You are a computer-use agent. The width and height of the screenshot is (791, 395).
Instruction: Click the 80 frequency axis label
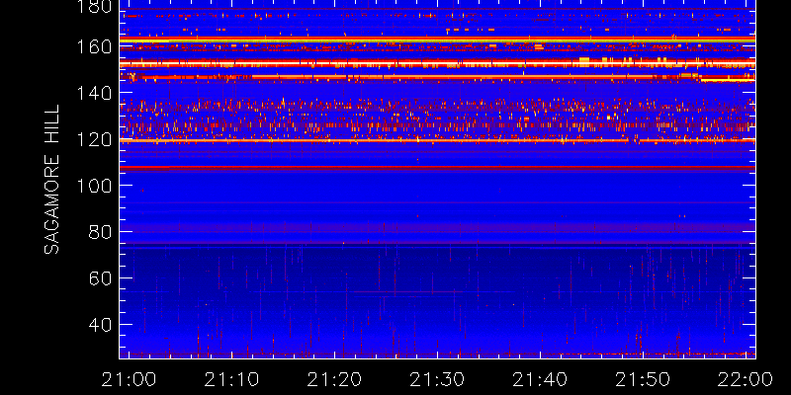pos(100,232)
